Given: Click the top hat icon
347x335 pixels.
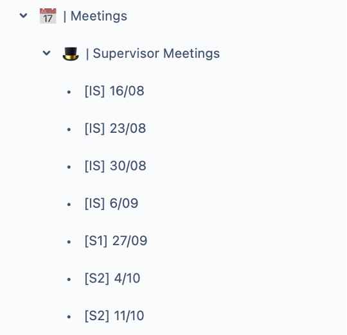Looking at the screenshot, I should tap(71, 54).
